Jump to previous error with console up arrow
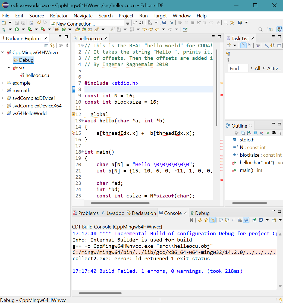This screenshot has width=283, height=303. (x=206, y=220)
